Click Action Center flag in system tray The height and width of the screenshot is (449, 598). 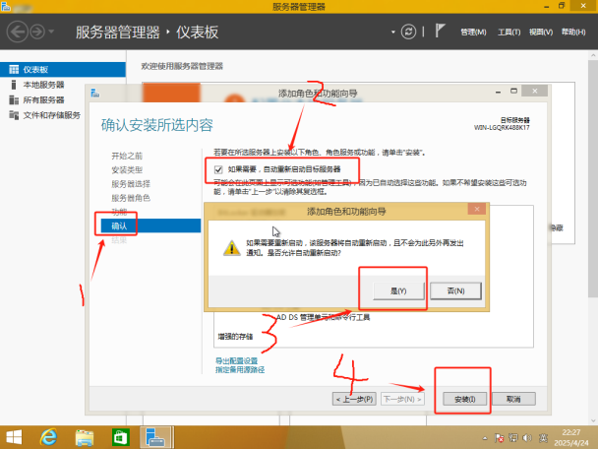coord(499,438)
